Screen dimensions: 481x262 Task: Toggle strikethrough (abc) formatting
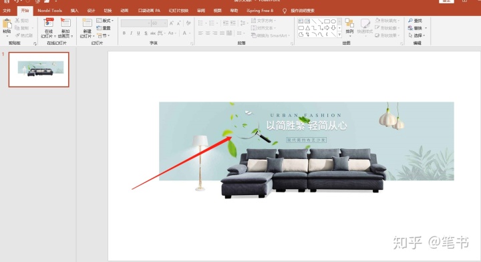(152, 33)
